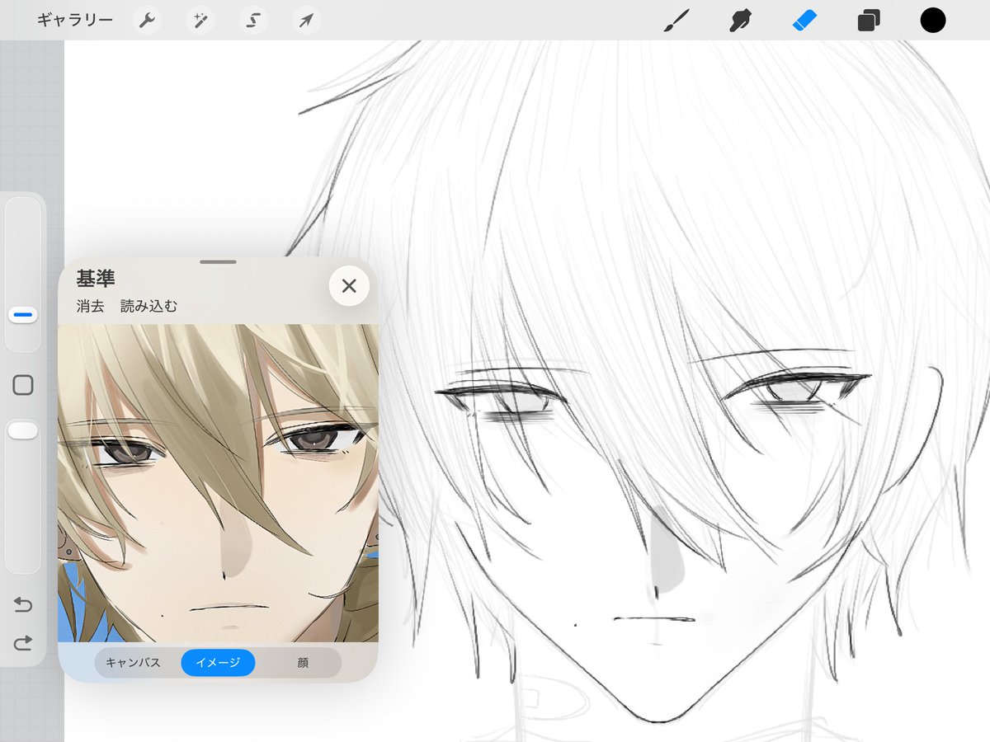Activate the Transform arrow tool
The image size is (990, 742).
pos(306,21)
